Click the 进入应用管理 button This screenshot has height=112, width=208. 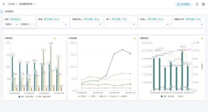pyautogui.click(x=183, y=4)
